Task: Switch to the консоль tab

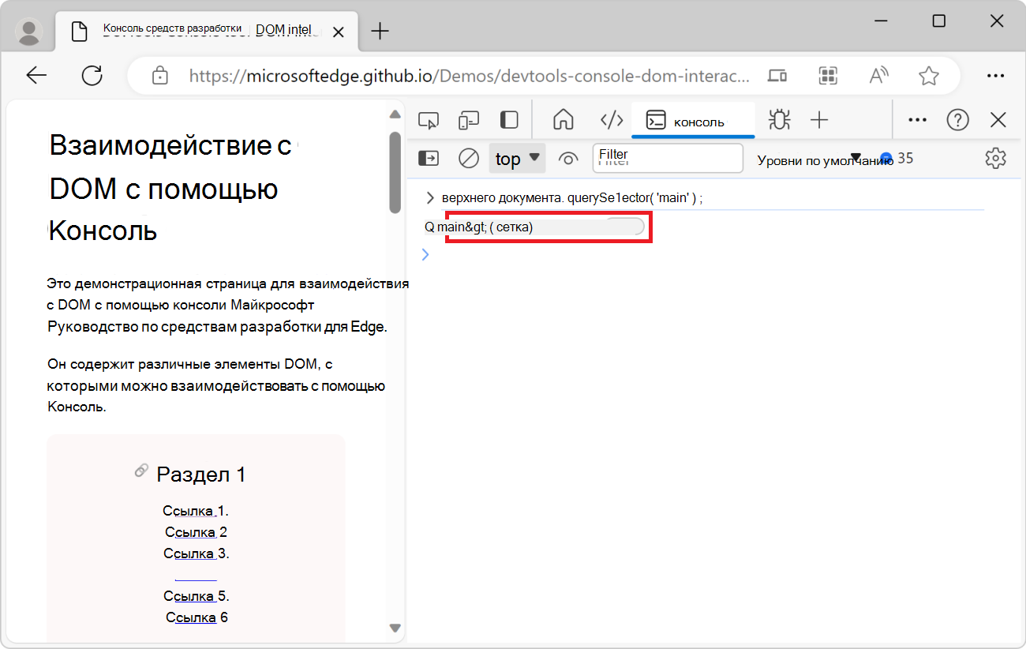Action: tap(693, 119)
